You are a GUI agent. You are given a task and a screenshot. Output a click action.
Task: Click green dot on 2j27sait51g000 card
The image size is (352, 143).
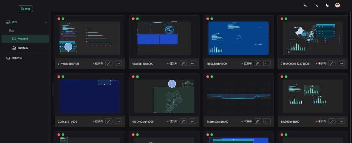pos(63,77)
